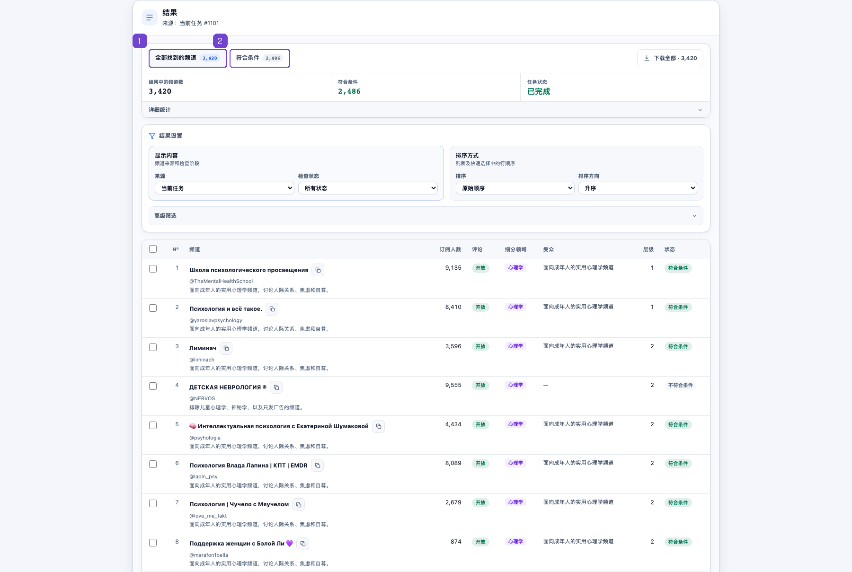This screenshot has height=572, width=852.
Task: Click the 已完成 task status value
Action: click(x=539, y=91)
